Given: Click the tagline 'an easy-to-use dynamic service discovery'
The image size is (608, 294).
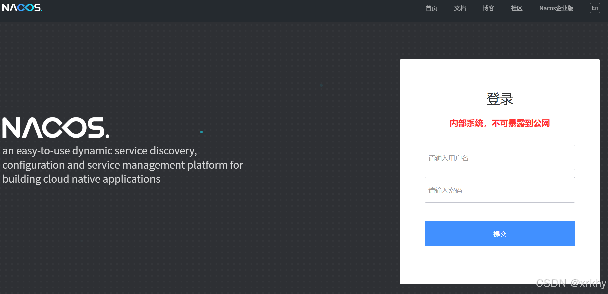Looking at the screenshot, I should tap(99, 151).
